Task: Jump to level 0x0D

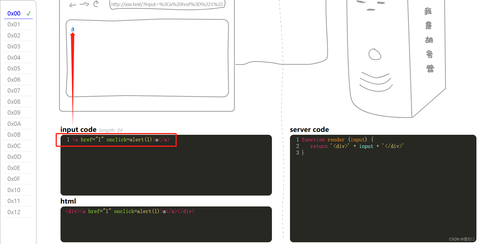Action: point(14,157)
